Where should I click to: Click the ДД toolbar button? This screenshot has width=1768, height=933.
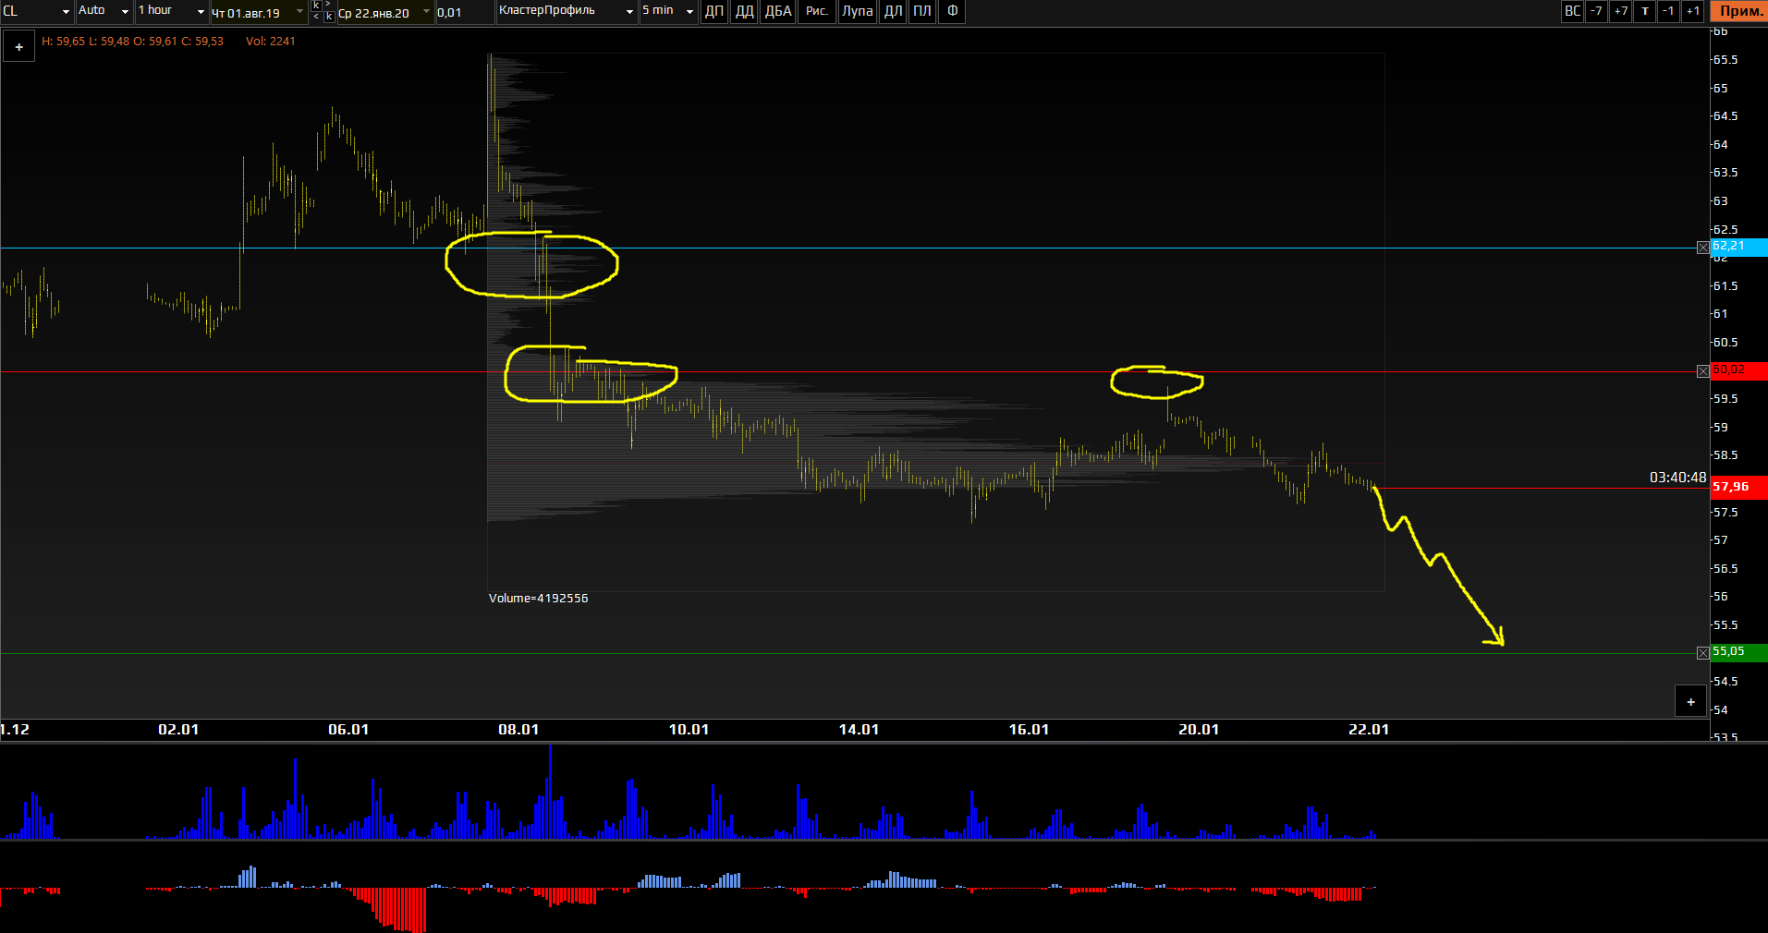744,11
